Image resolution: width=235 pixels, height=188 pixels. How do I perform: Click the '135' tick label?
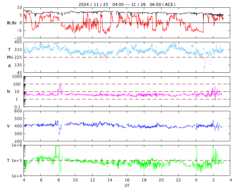tap(18, 65)
